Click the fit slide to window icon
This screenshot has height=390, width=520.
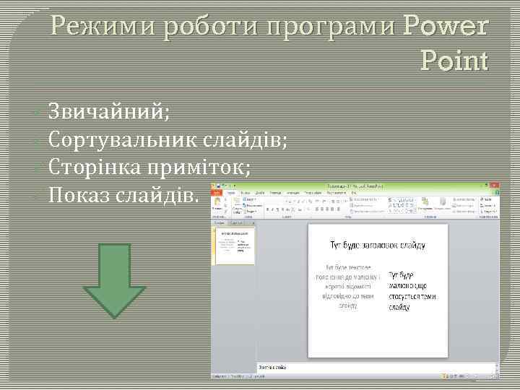(497, 376)
